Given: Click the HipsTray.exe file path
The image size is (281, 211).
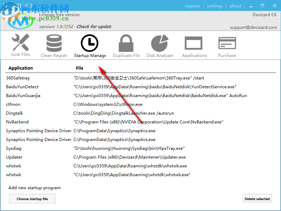Looking at the screenshot, I should pyautogui.click(x=129, y=148).
